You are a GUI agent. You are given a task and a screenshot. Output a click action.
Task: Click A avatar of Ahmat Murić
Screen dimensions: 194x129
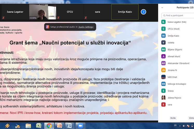163,56
